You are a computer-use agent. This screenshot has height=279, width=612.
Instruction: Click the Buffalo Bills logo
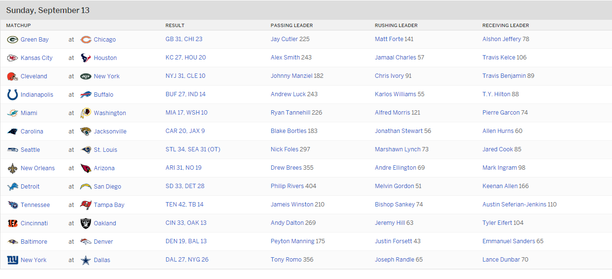coord(86,95)
